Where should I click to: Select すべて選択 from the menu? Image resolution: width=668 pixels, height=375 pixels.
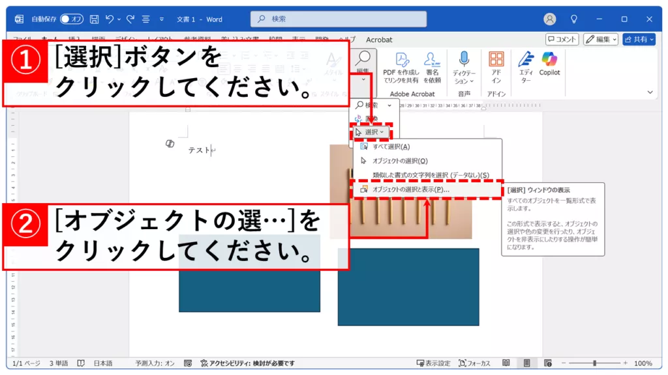pos(391,147)
